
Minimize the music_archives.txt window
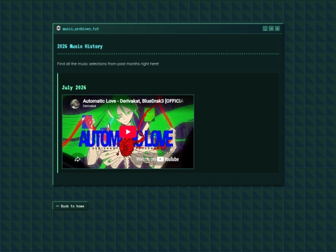point(265,29)
